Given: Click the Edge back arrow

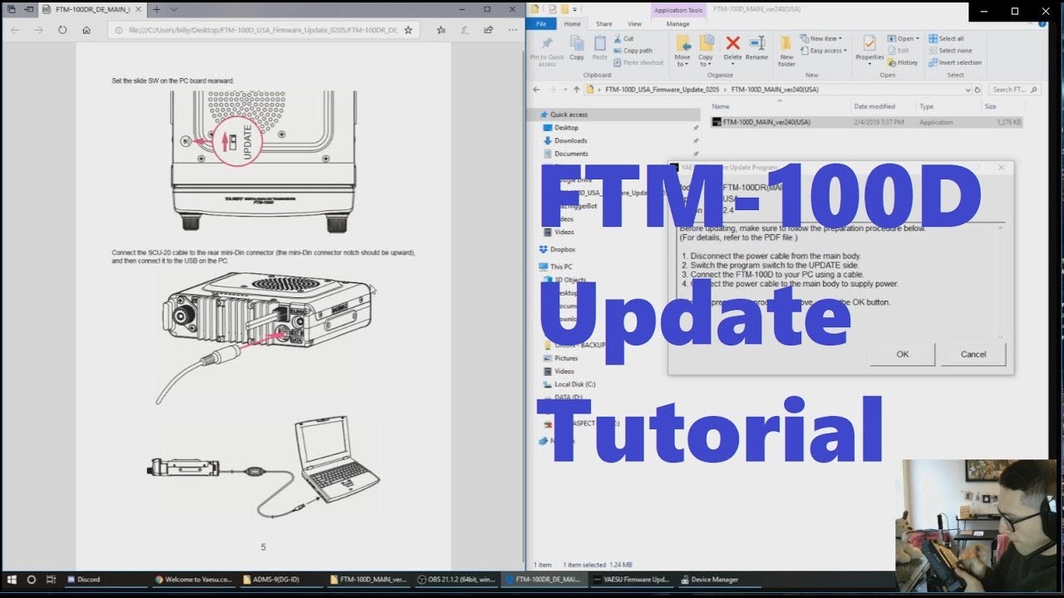Looking at the screenshot, I should [x=15, y=30].
